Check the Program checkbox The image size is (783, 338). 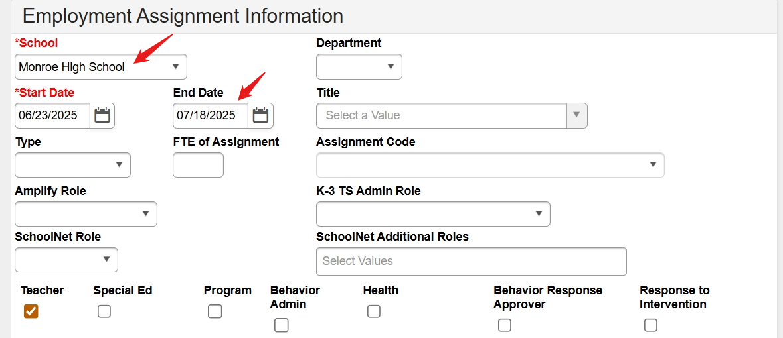tap(215, 311)
